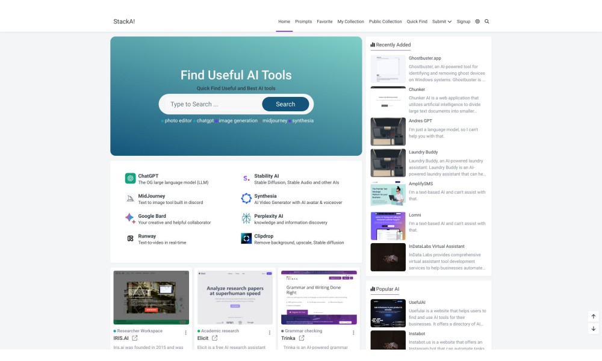Select the image generation search tag

[238, 120]
